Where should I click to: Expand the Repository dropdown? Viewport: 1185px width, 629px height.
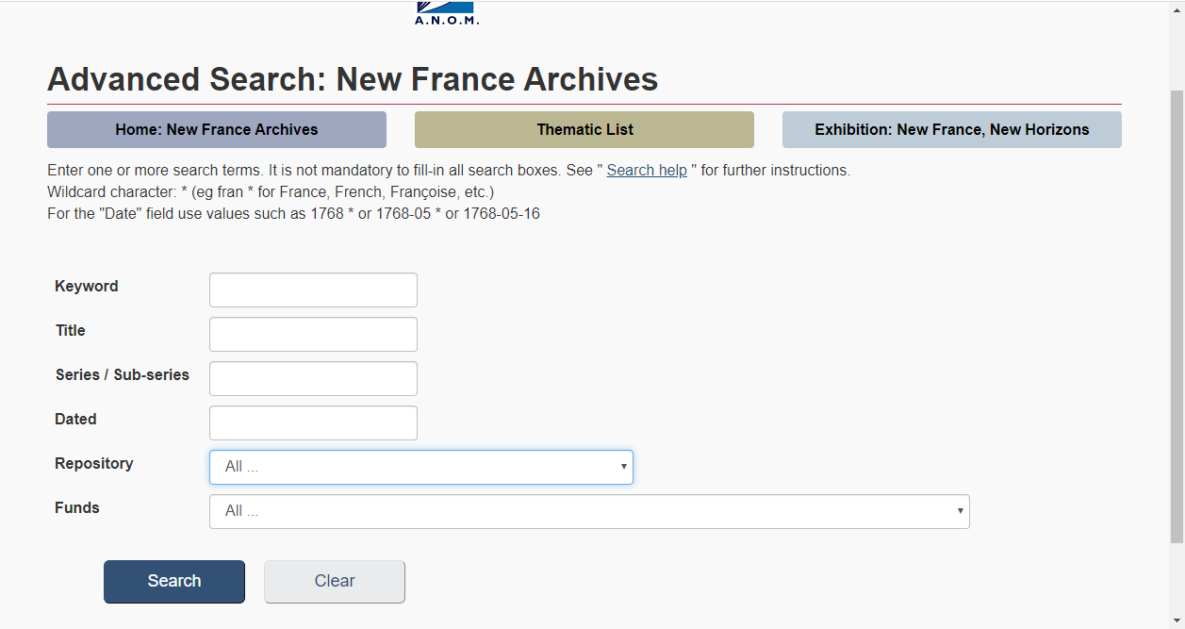click(x=420, y=468)
